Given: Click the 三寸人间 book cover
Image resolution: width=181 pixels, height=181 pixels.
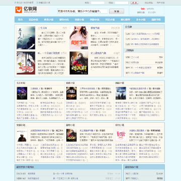Looking at the screenshot, I should tap(26, 38).
